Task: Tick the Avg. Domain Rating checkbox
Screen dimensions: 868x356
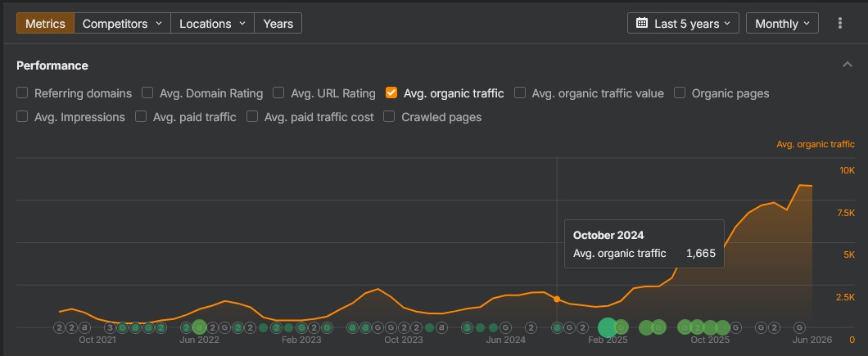Action: [x=147, y=92]
